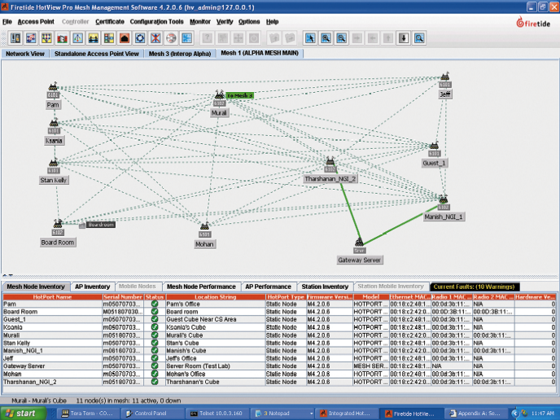
Task: Click the yellow and blue tree toolbar icon
Action: coord(46,38)
